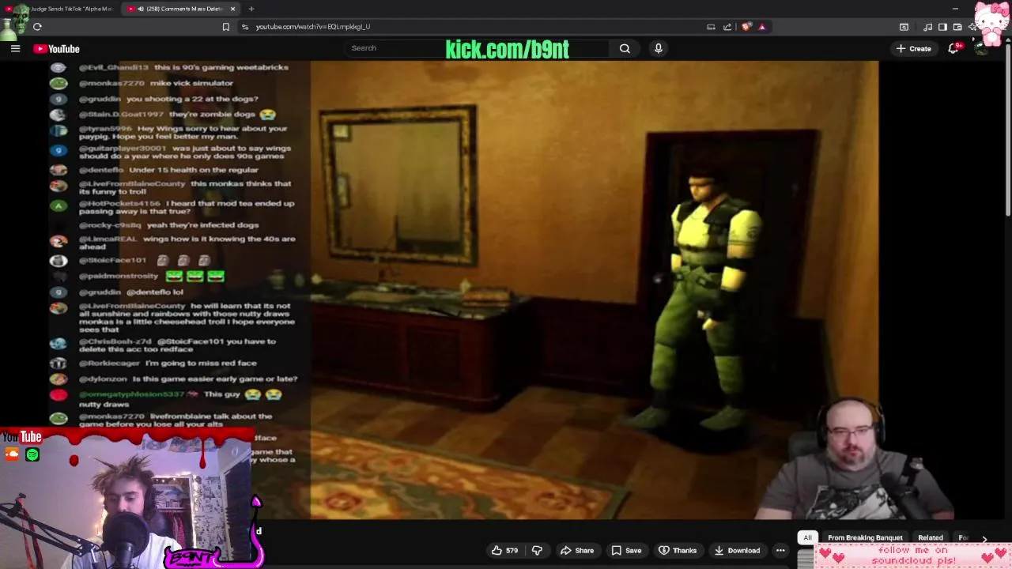Select the 'Related' filter chip
Image resolution: width=1012 pixels, height=569 pixels.
931,537
